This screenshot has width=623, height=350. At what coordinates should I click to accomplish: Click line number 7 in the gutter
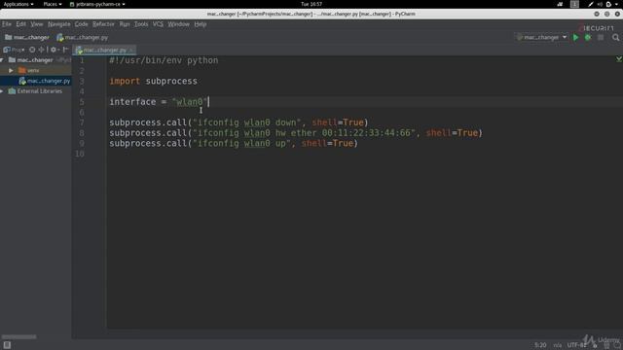(x=82, y=122)
